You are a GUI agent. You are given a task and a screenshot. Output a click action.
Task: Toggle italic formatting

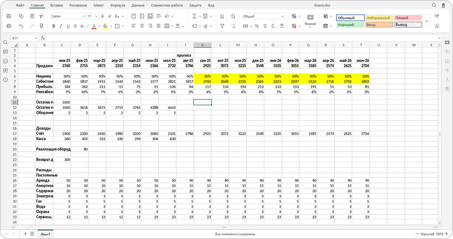coord(61,26)
